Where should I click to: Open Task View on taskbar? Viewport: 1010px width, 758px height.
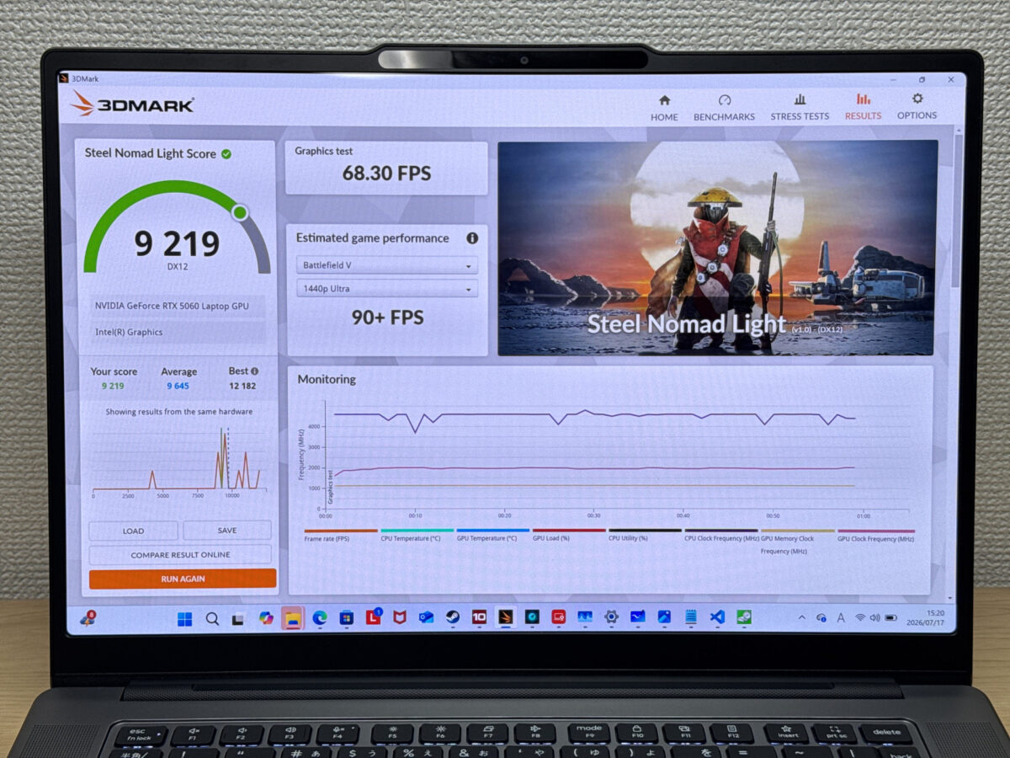(x=238, y=618)
